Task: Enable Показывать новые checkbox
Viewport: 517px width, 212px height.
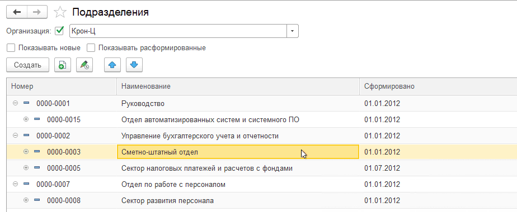Action: click(11, 47)
